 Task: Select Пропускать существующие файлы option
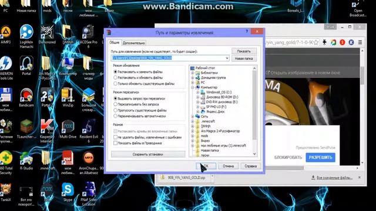tap(140, 110)
